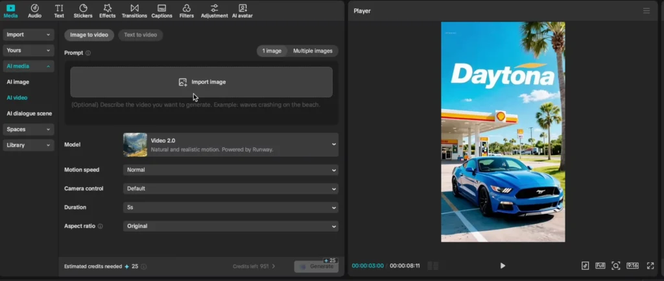This screenshot has width=664, height=281.
Task: Open the Model dropdown showing Video 2.0
Action: [231, 145]
